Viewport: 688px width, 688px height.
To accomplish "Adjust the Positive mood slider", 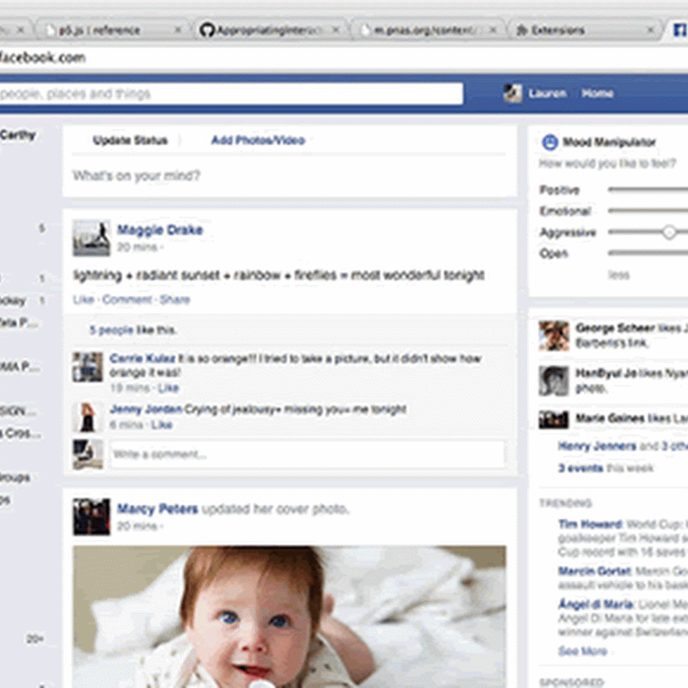I will (648, 189).
